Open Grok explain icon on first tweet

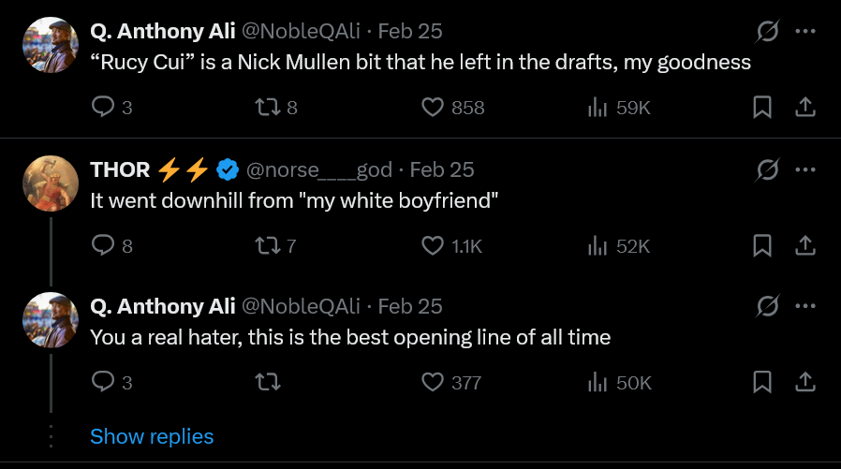(767, 31)
